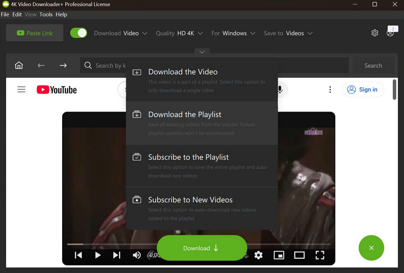Screen dimensions: 404x273
Task: Click the Download the Video icon
Action: (137, 72)
